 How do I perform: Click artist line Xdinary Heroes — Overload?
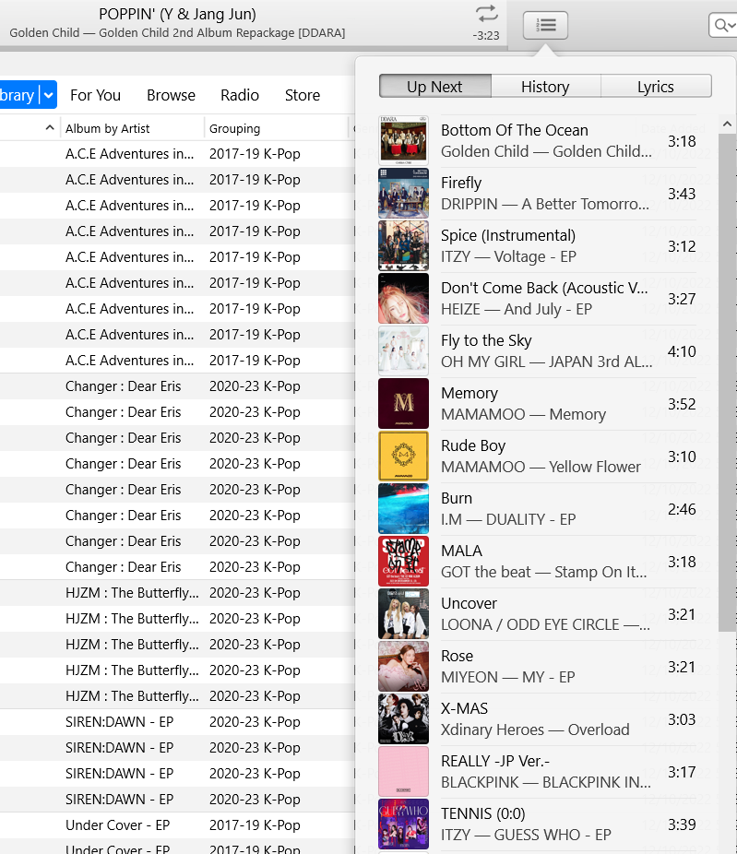click(535, 729)
